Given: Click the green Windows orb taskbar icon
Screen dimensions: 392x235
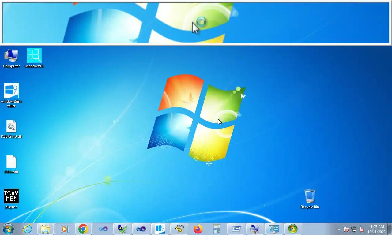Looking at the screenshot, I should [x=293, y=229].
